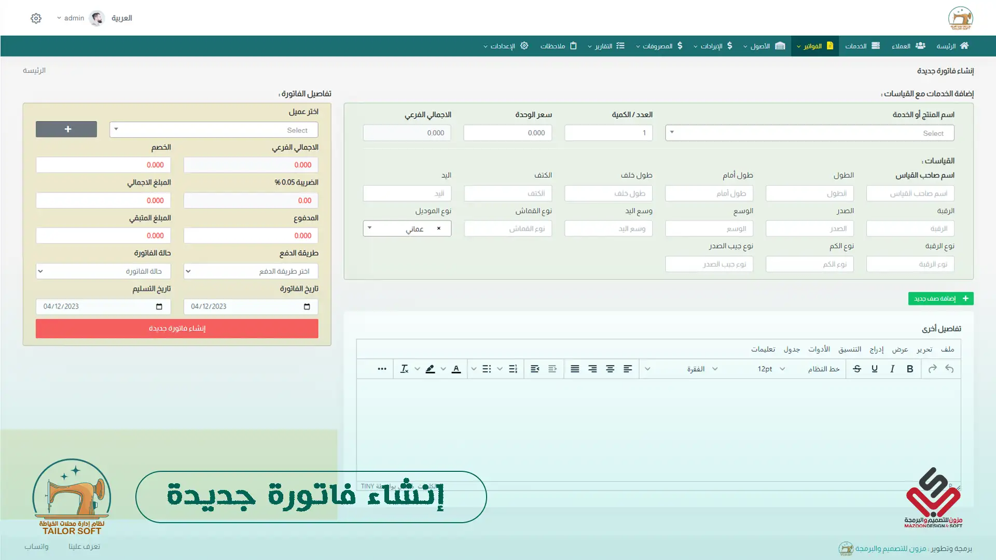Image resolution: width=996 pixels, height=560 pixels.
Task: Open the product or service Select dropdown
Action: (809, 133)
